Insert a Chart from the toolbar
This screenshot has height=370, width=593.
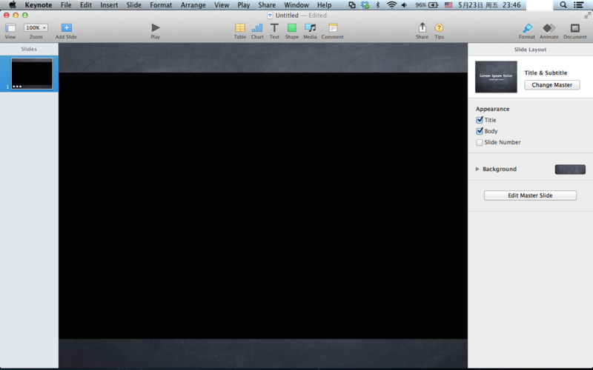point(256,27)
